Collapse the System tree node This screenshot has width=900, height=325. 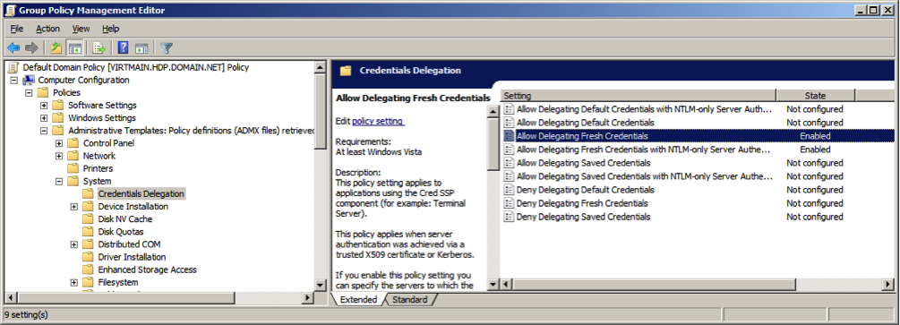coord(59,182)
